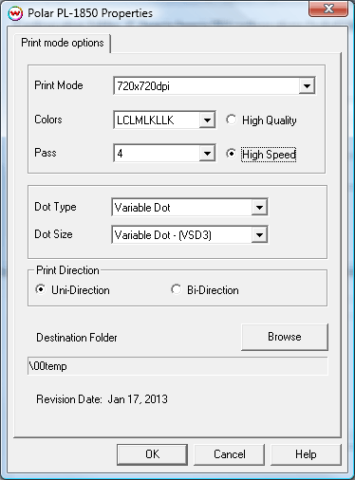Click the Colors dropdown arrow button

207,120
